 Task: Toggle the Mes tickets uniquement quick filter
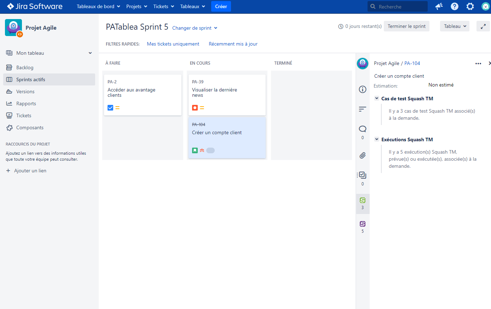[173, 44]
